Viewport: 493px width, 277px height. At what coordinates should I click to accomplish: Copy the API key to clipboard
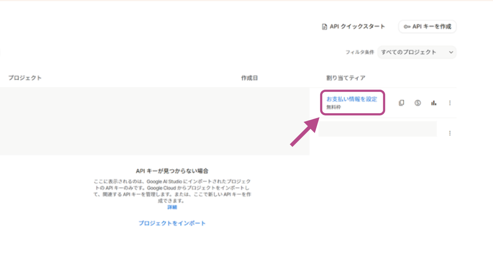click(x=401, y=103)
